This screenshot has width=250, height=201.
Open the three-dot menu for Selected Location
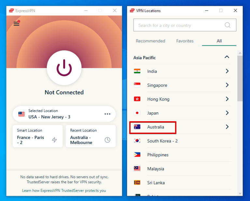107,114
